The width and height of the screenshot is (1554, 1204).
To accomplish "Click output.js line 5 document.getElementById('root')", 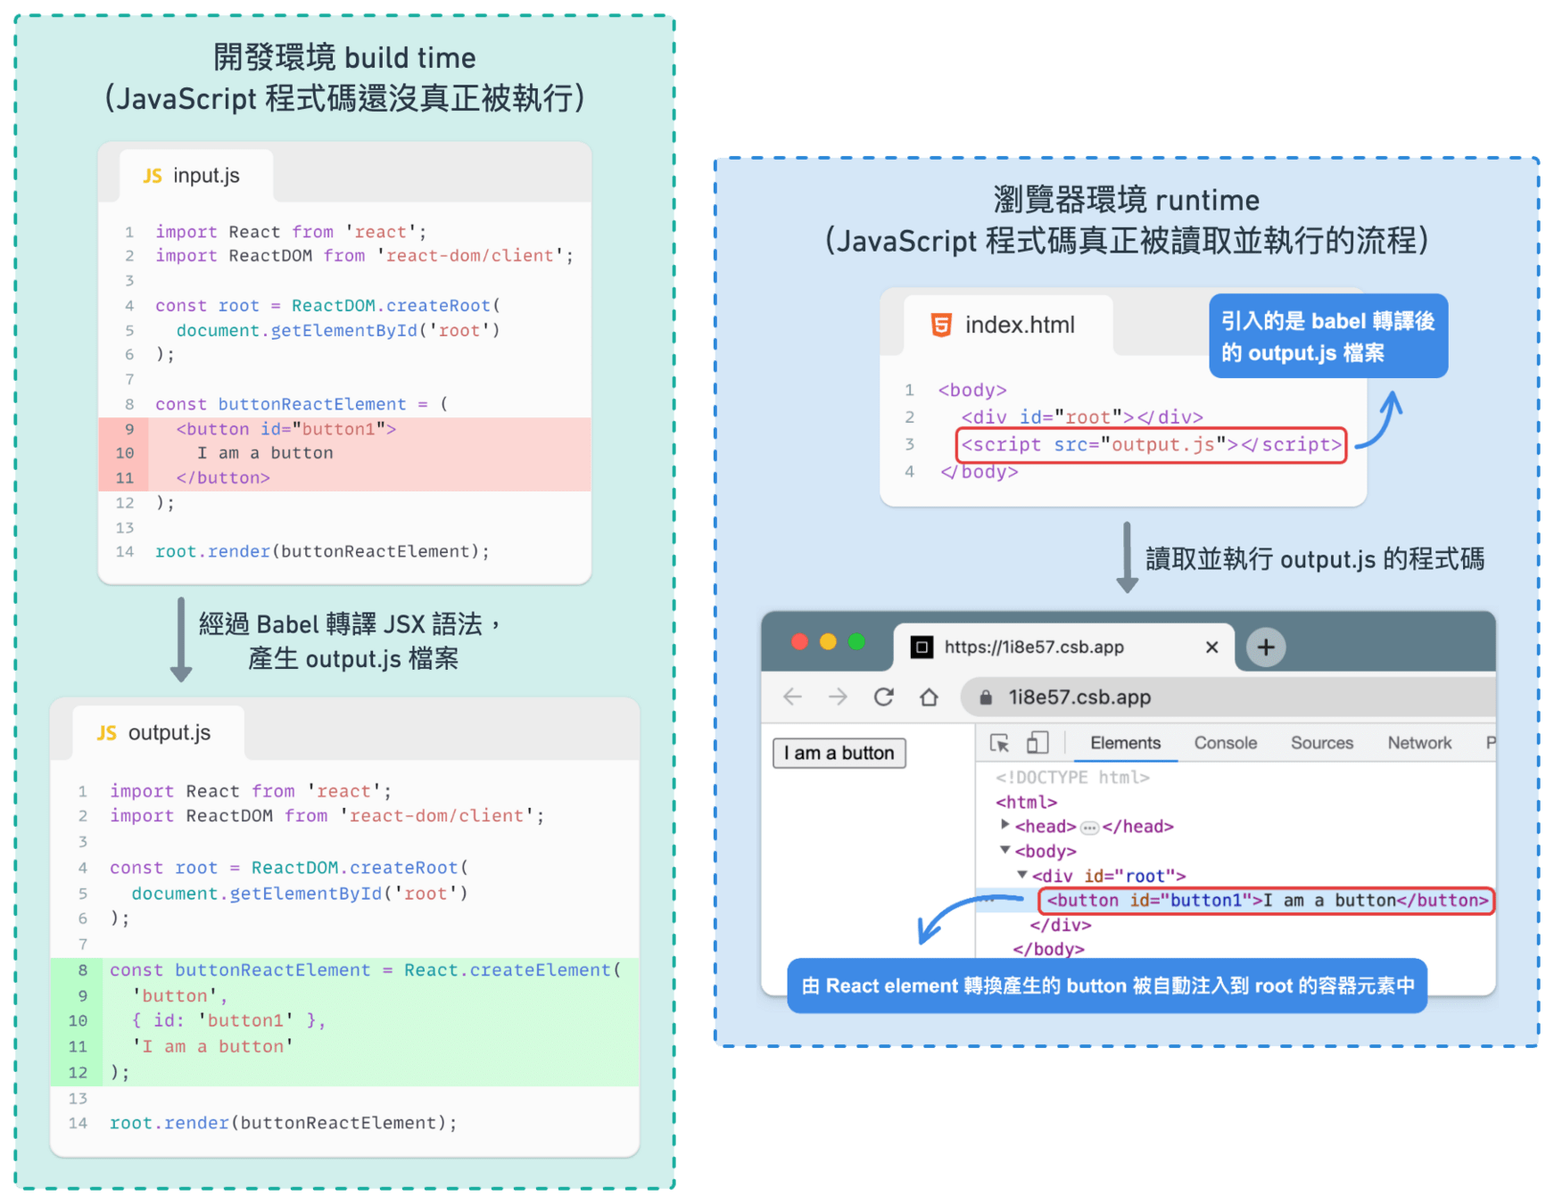I will [300, 893].
